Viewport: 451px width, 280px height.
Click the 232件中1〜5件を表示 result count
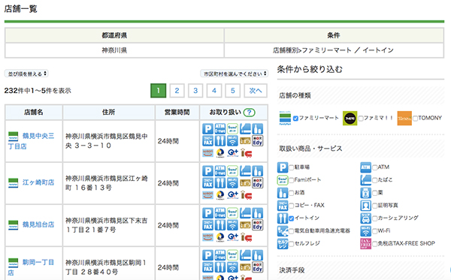38,91
